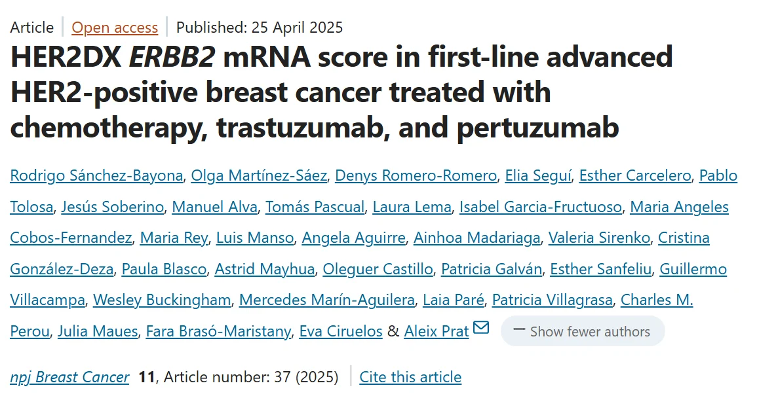This screenshot has height=396, width=757.
Task: Select author Fara Brasó-Maristany
Action: (218, 331)
